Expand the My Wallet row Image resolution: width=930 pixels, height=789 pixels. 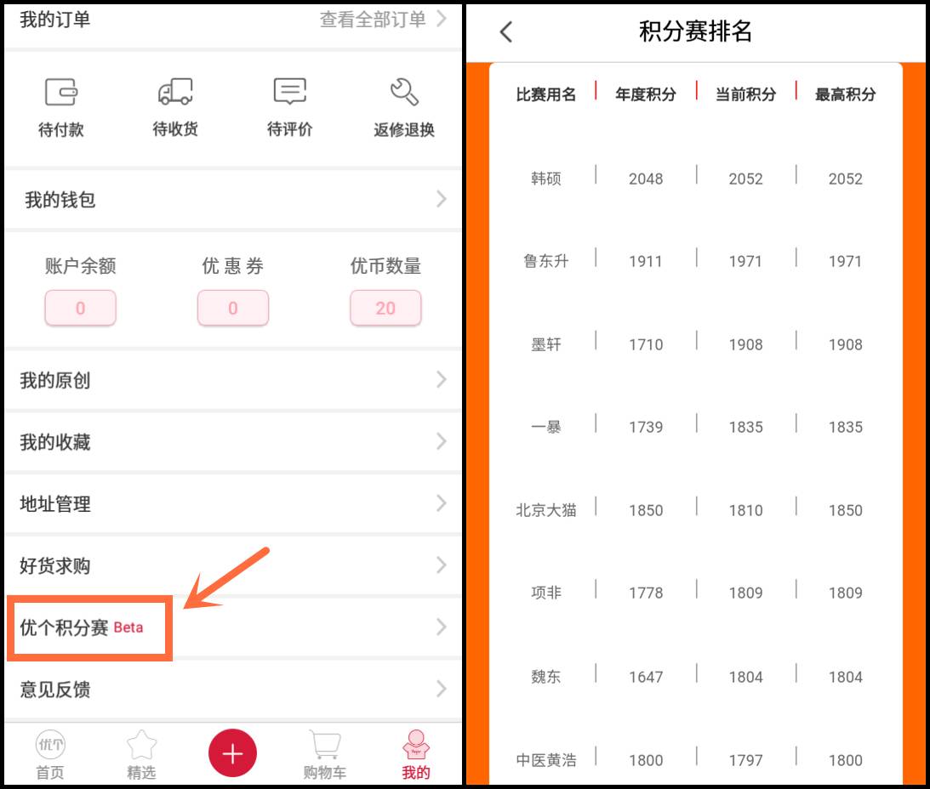click(232, 200)
